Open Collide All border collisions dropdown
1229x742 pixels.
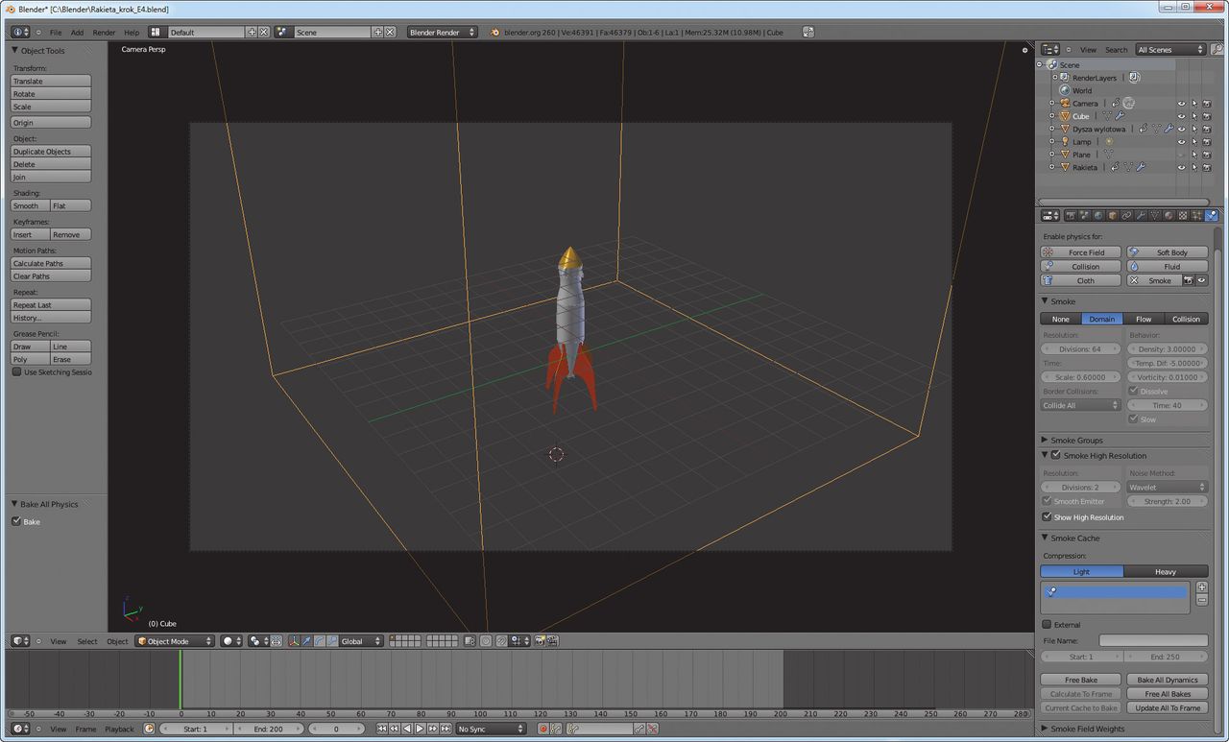pos(1081,405)
